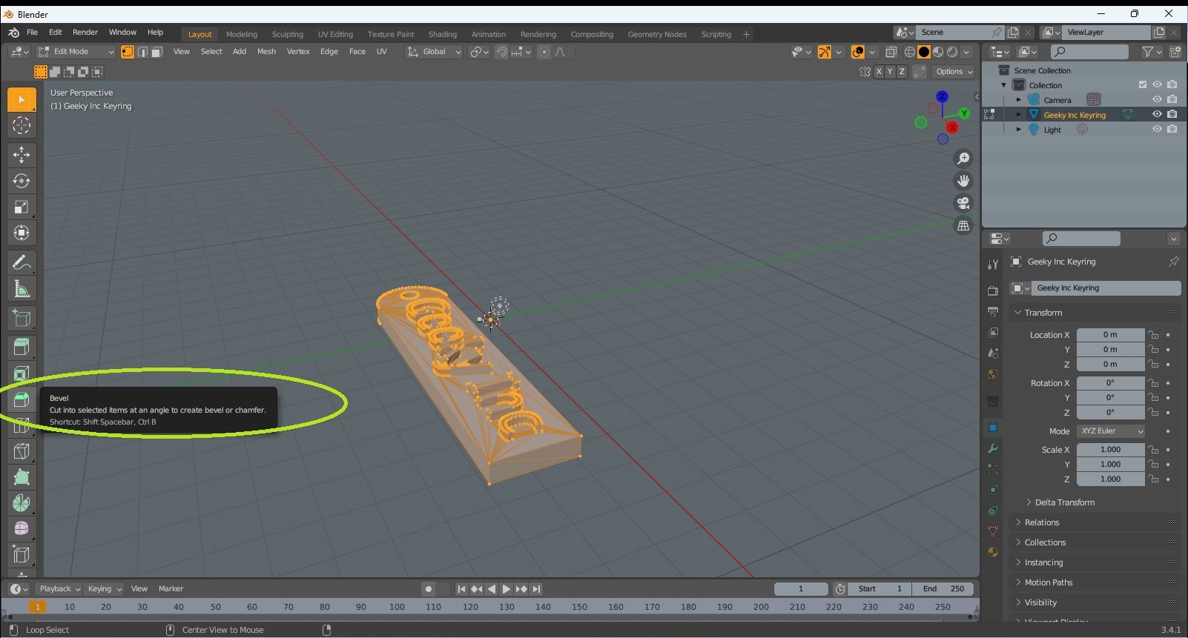Switch to the Sculpting workspace tab
Screen dimensions: 1188x638
pyautogui.click(x=288, y=34)
